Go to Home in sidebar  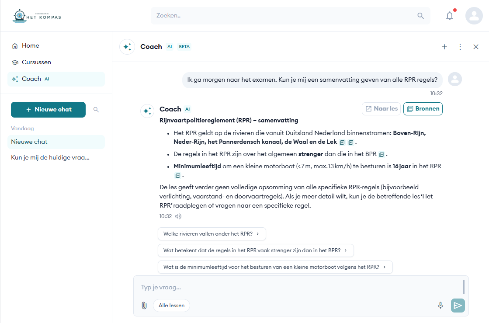coord(30,46)
